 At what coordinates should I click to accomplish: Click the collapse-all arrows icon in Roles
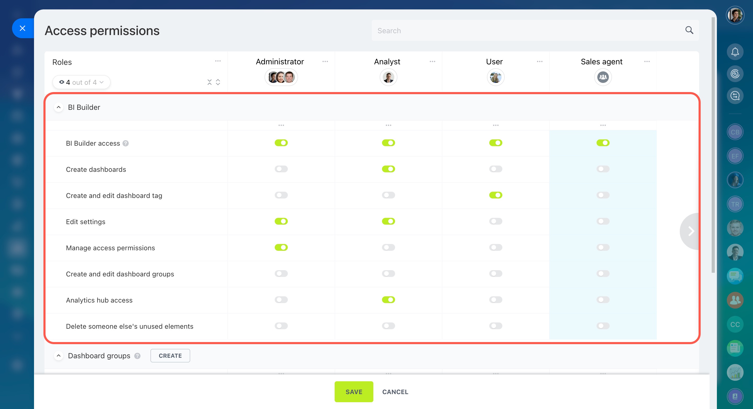click(x=209, y=82)
